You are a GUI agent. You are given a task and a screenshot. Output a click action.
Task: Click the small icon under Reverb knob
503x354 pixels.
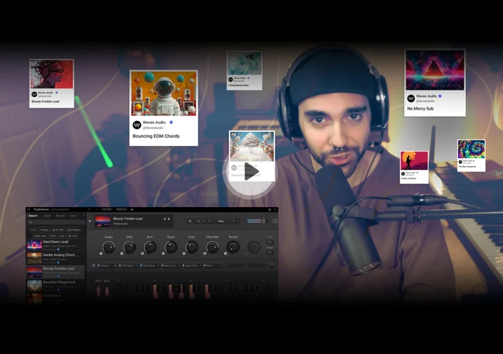click(x=226, y=253)
